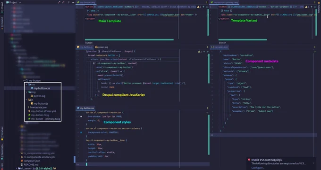Go to next problem in my-button--primary.twig editor

315,7
